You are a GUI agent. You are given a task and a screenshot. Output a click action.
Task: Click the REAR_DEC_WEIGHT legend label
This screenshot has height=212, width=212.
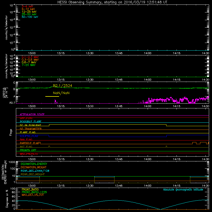(x=33, y=174)
